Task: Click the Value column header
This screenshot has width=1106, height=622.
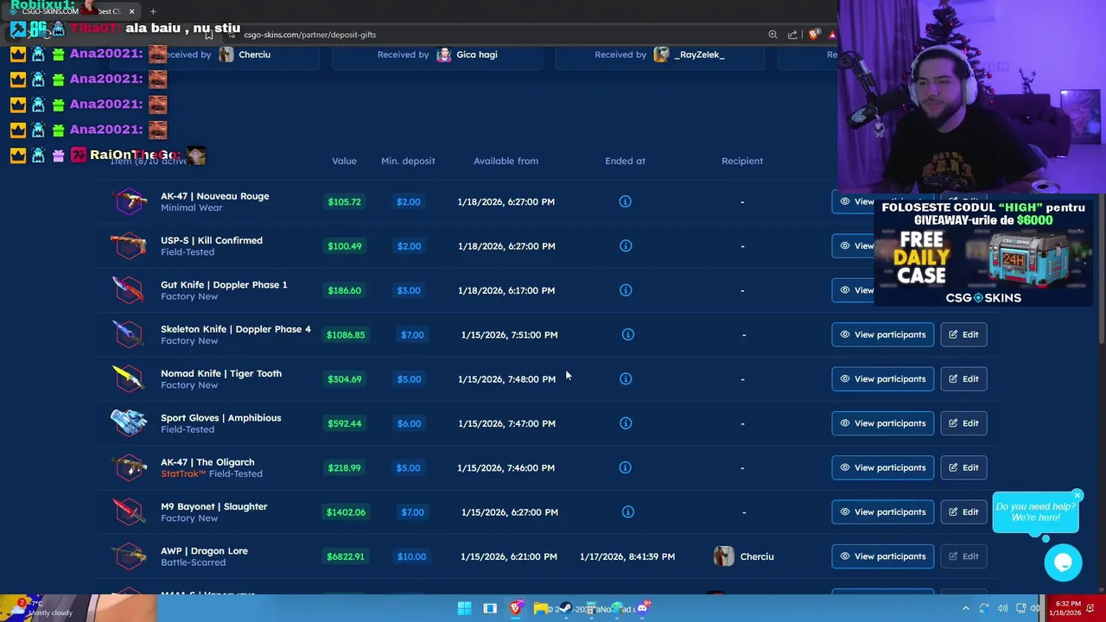Action: pyautogui.click(x=344, y=161)
